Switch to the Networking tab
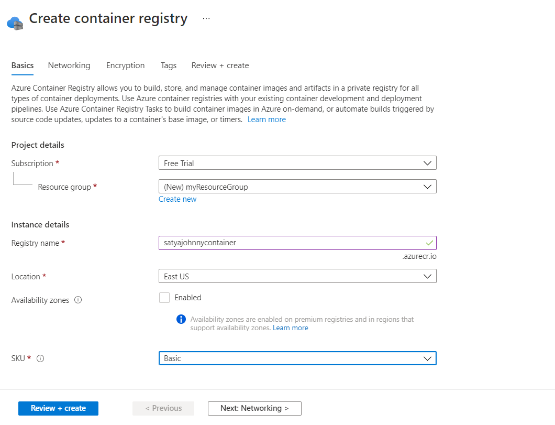The width and height of the screenshot is (555, 425). 69,66
